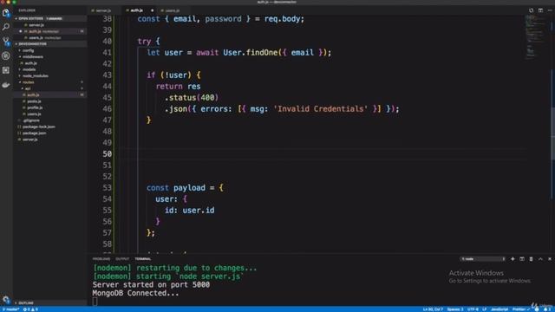The image size is (555, 312).
Task: Select auth.js in Open Editors list
Action: (x=50, y=31)
